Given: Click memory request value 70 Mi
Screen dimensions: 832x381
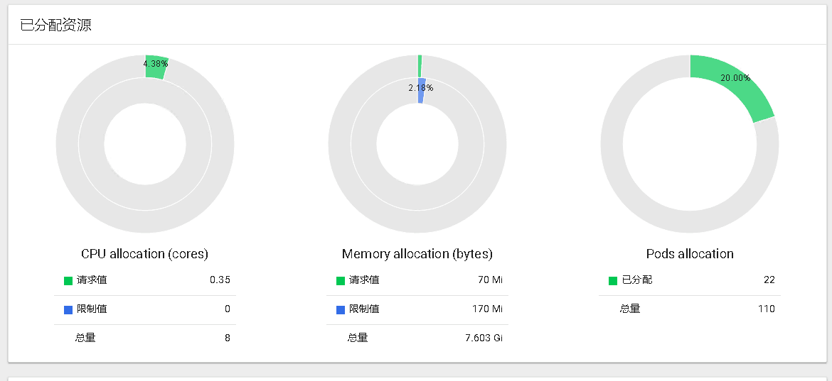Looking at the screenshot, I should 490,280.
